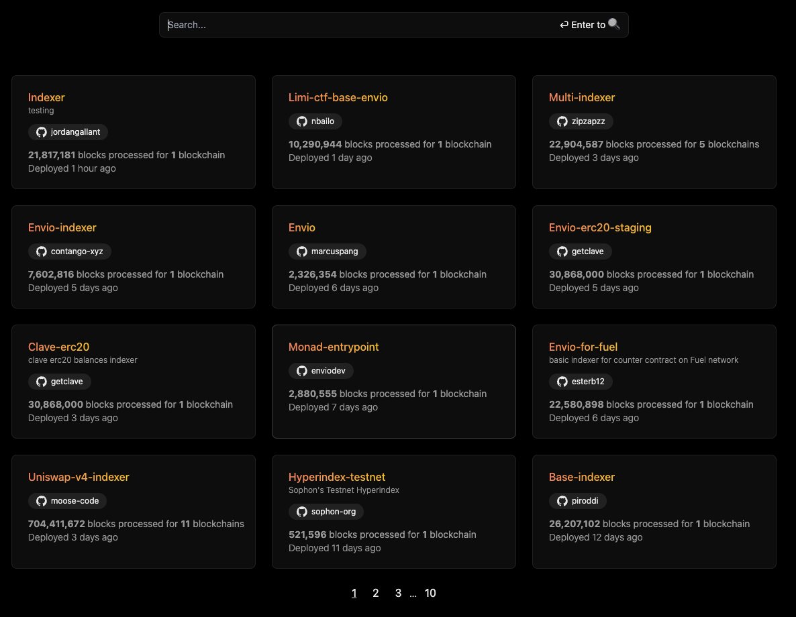This screenshot has height=617, width=796.
Task: Click the esterb12 GitHub user badge
Action: (x=581, y=382)
